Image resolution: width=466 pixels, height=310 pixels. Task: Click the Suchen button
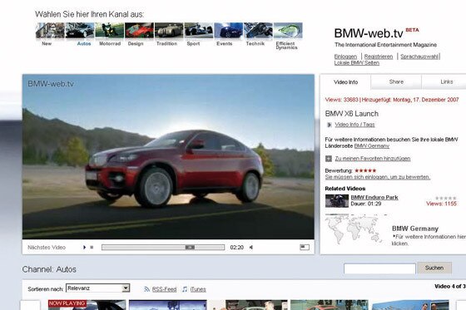(434, 268)
